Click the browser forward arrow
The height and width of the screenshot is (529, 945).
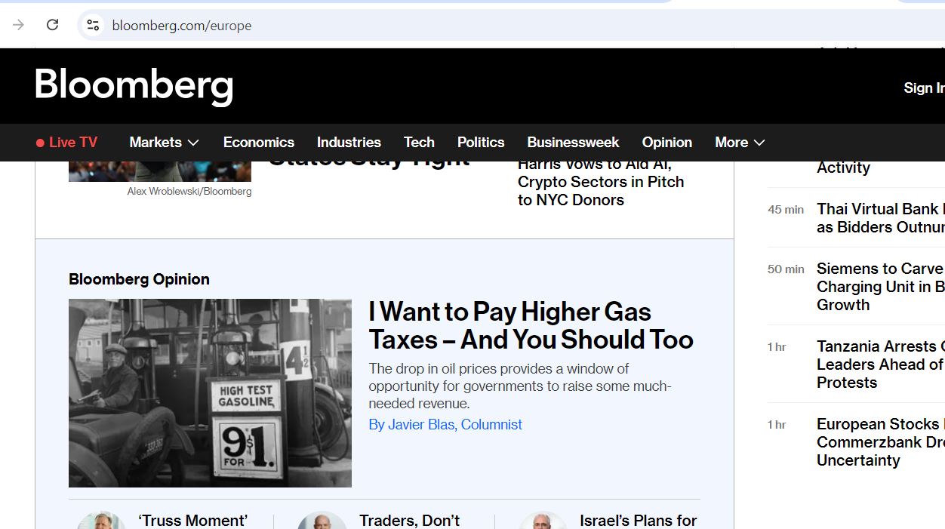18,25
